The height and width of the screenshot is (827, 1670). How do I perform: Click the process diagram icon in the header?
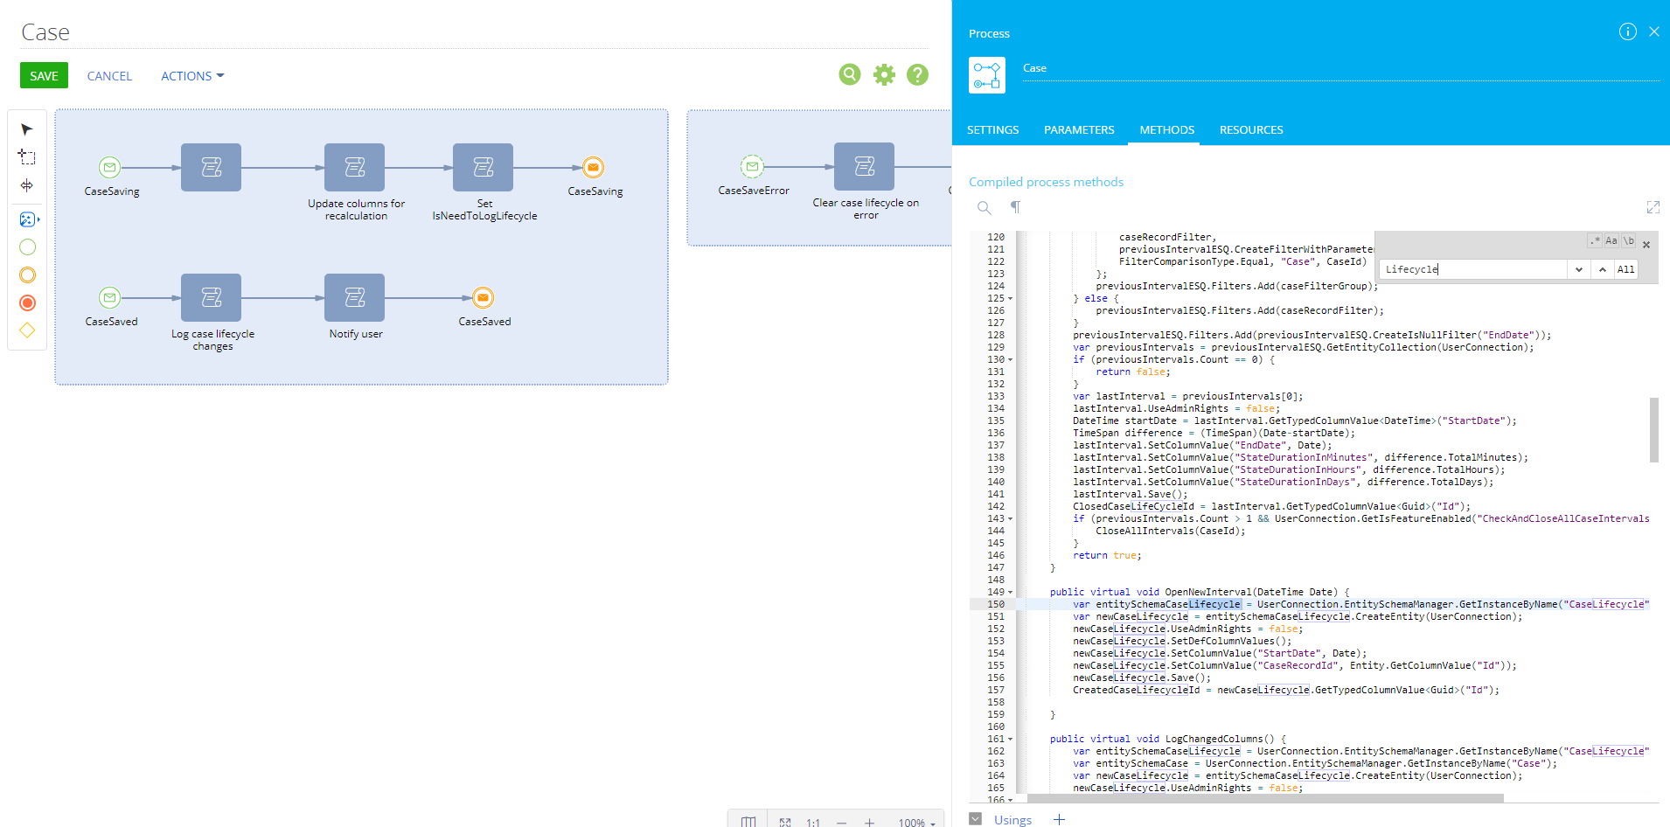tap(987, 75)
